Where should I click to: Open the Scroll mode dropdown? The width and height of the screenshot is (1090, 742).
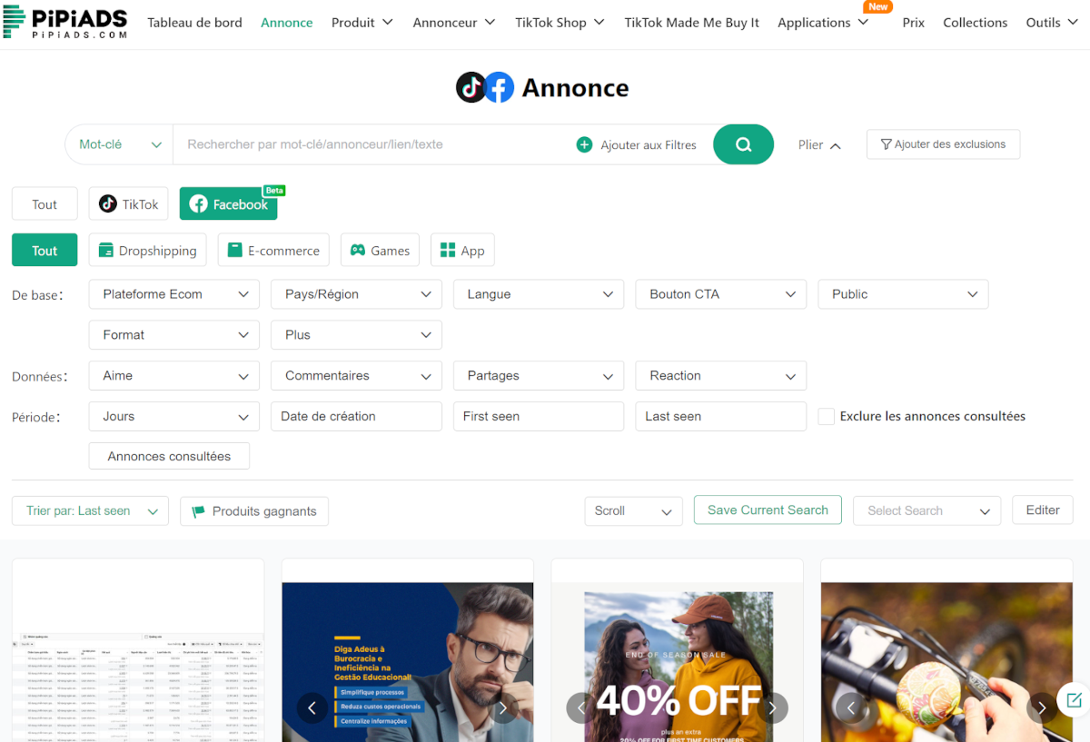633,511
